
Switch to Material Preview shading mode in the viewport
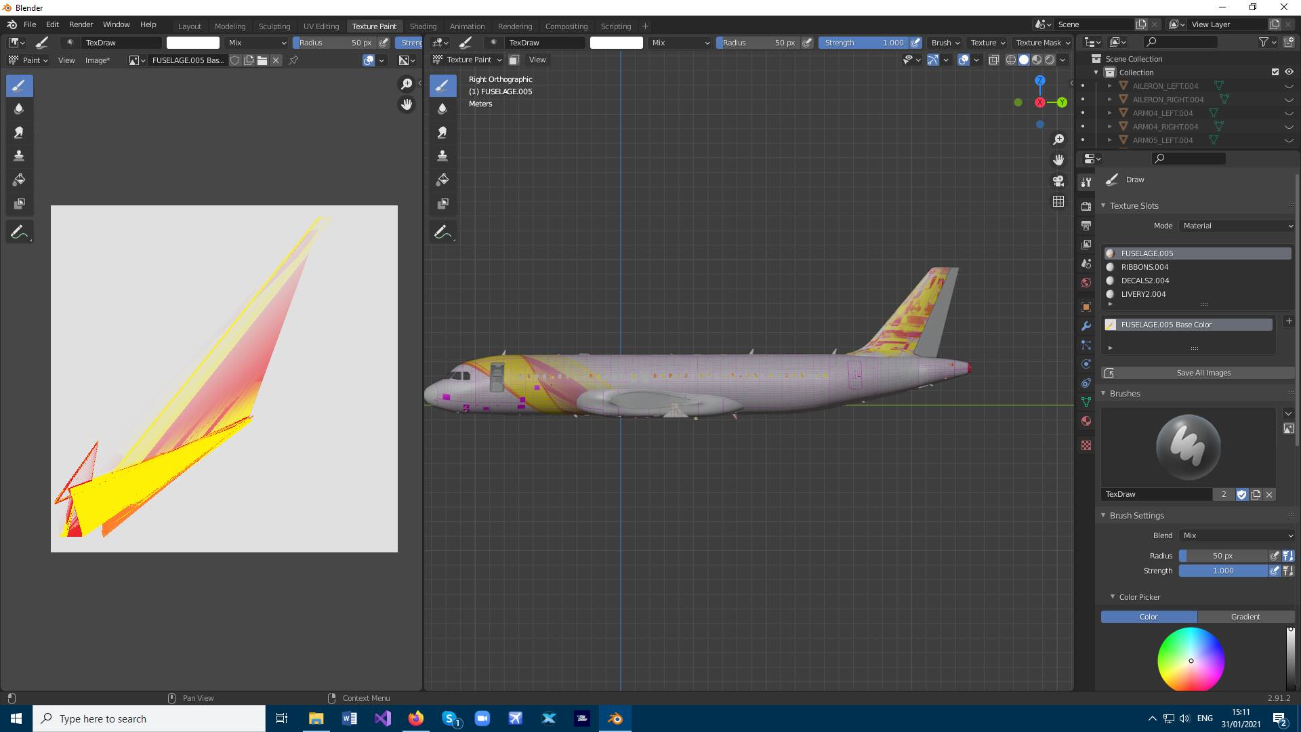pos(1036,60)
